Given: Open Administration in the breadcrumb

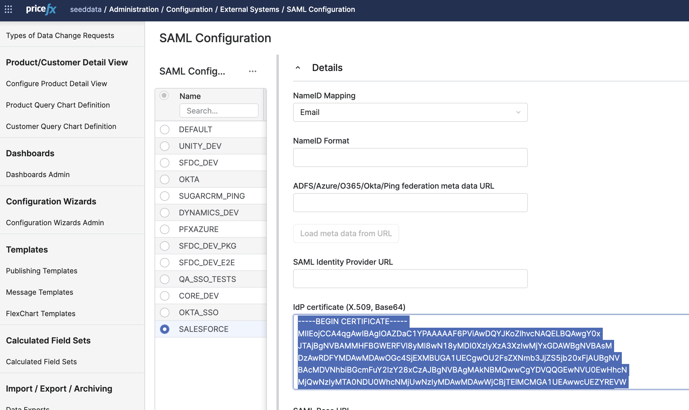Looking at the screenshot, I should [134, 9].
